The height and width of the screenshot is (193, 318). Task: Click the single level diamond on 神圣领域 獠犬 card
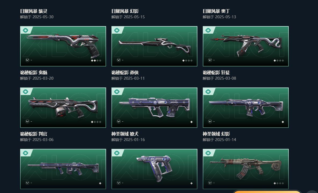pos(191,122)
